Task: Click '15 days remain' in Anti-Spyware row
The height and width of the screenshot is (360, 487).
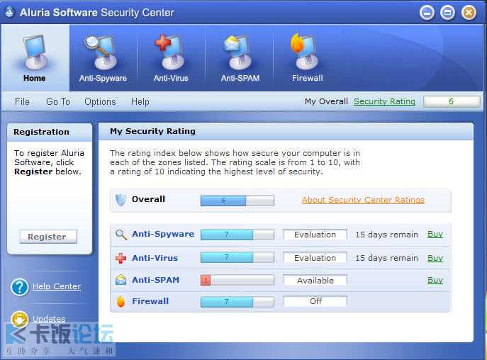Action: pos(386,235)
